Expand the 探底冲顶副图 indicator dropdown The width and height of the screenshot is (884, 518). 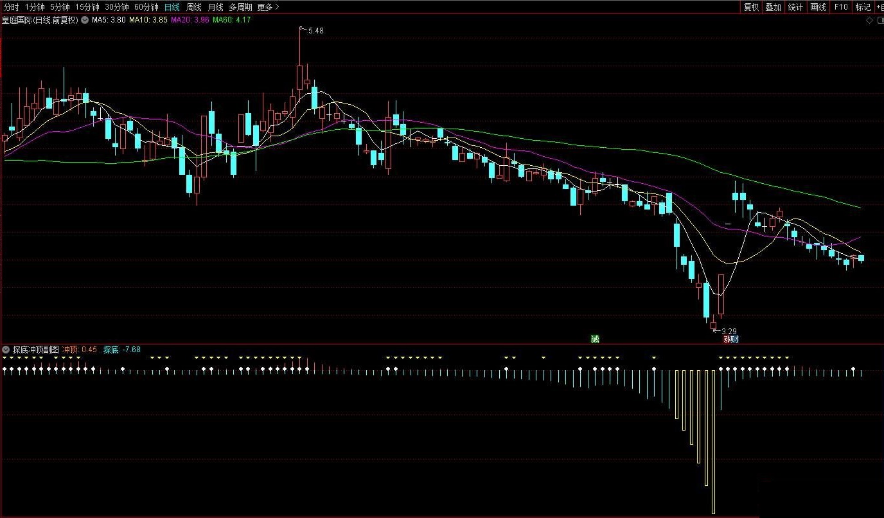pos(6,350)
